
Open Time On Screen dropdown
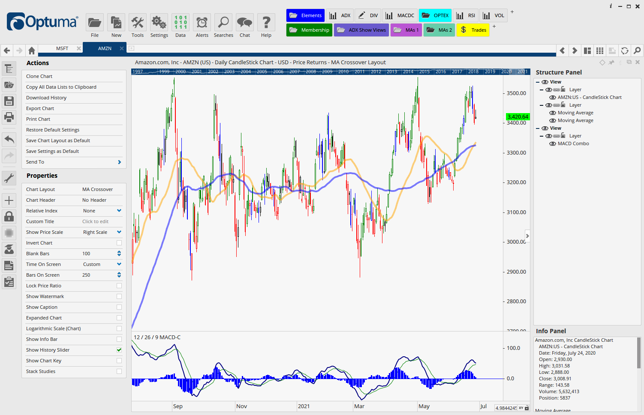pos(119,264)
